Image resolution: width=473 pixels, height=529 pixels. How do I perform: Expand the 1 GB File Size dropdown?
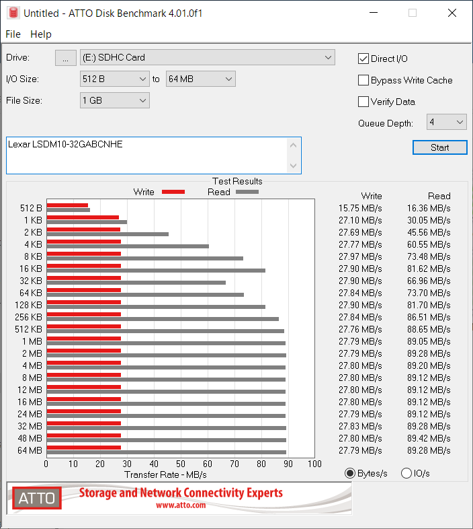tap(115, 100)
